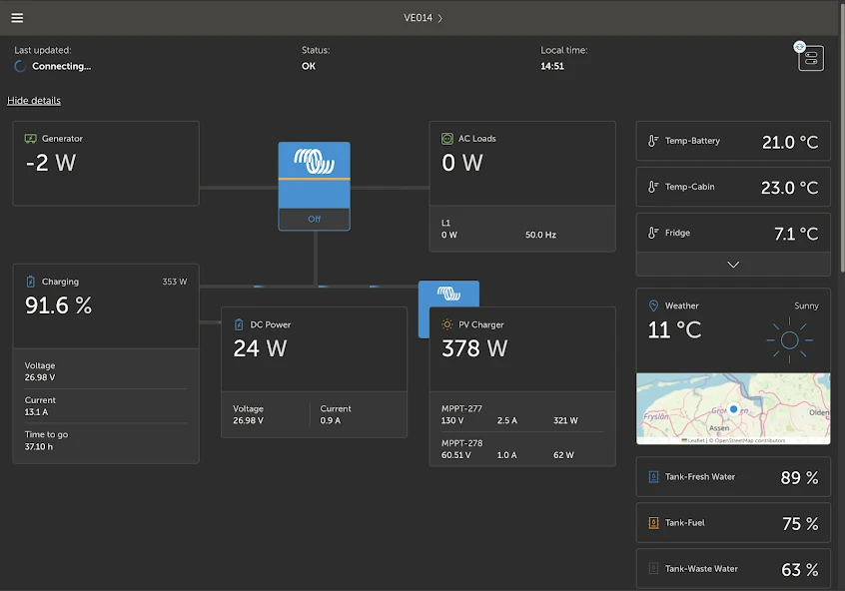Image resolution: width=845 pixels, height=591 pixels.
Task: Click the DC Power icon
Action: coord(239,324)
